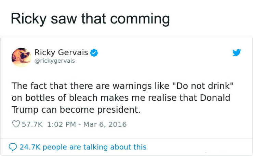The width and height of the screenshot is (253, 156).
Task: Click "president." at the tweet's end
Action: click(x=119, y=110)
